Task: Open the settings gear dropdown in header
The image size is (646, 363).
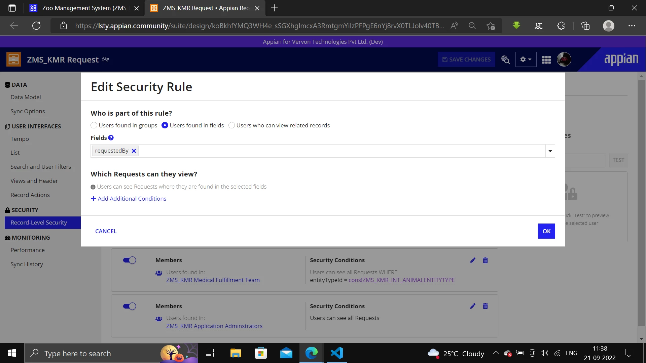Action: (526, 59)
